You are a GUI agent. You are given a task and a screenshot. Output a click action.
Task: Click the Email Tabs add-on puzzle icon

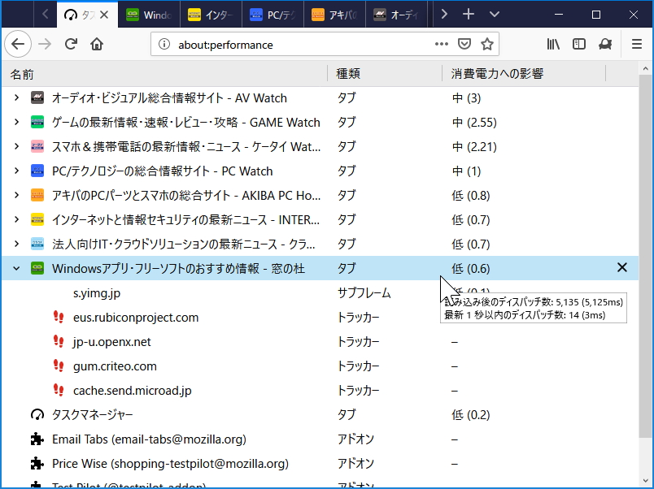point(37,439)
